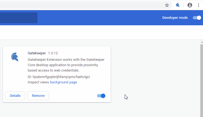The image size is (203, 117).
Task: Open GateKeeper extension Details
Action: click(15, 96)
